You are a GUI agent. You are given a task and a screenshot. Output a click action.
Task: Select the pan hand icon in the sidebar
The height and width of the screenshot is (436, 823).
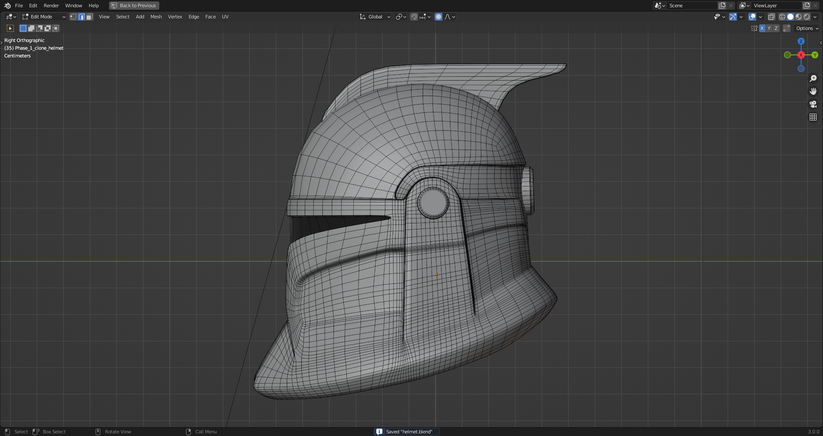[x=813, y=91]
